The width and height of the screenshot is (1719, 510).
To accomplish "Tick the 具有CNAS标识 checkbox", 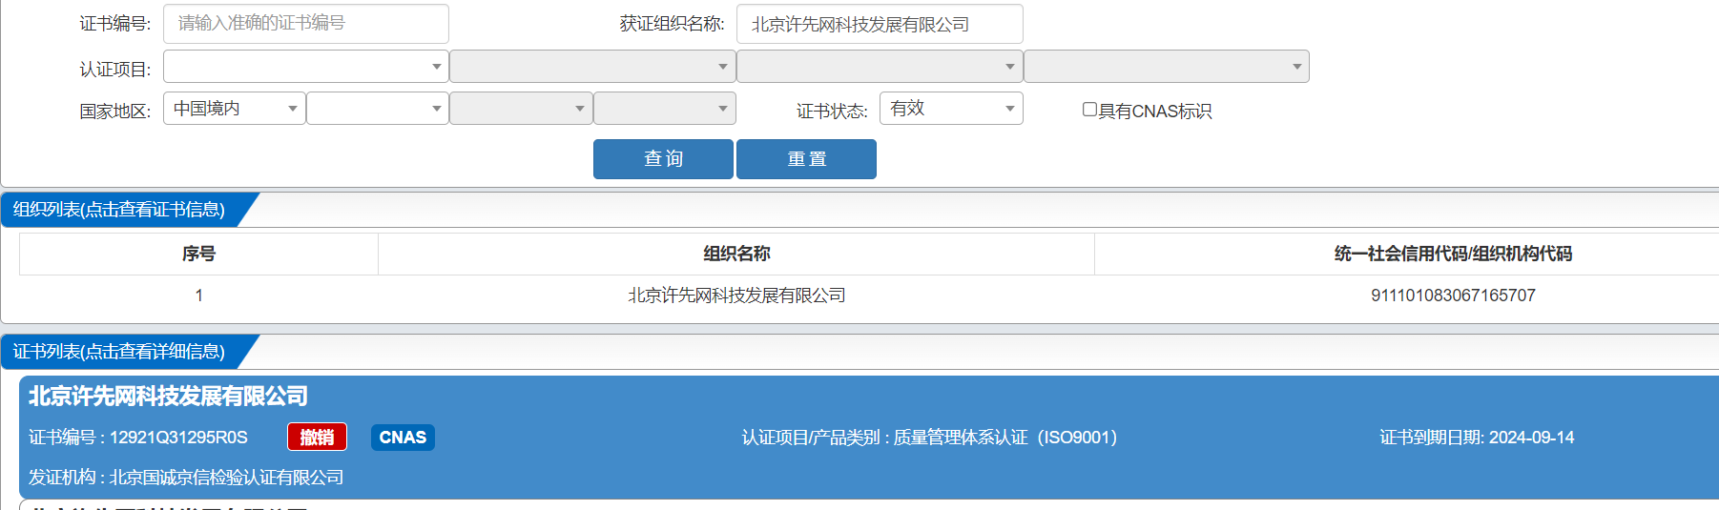I will [1089, 110].
